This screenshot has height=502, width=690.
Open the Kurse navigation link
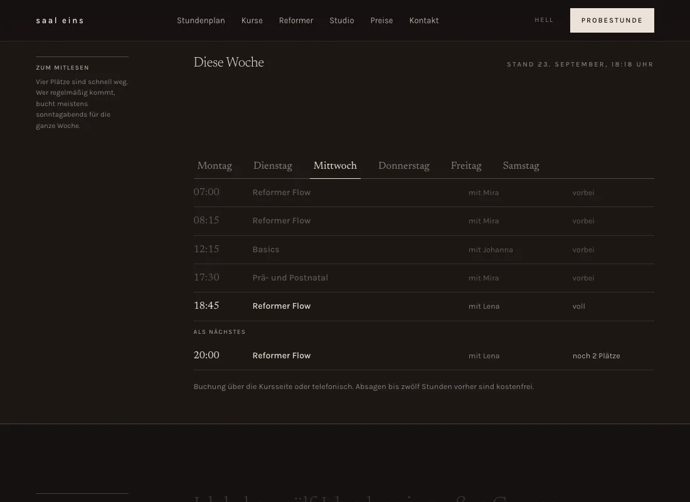pos(252,20)
